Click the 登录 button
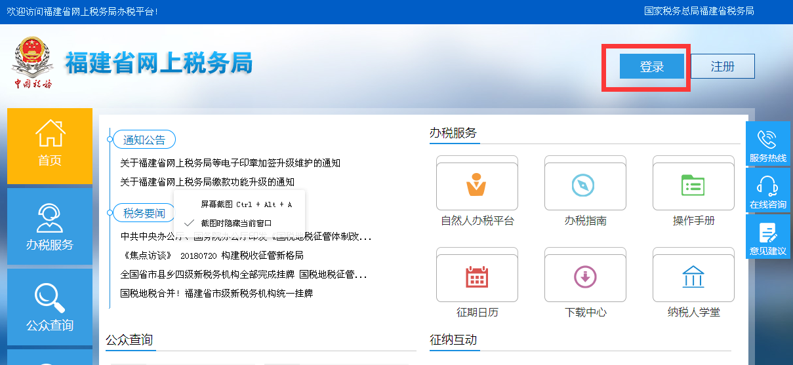The image size is (793, 365). pos(652,66)
